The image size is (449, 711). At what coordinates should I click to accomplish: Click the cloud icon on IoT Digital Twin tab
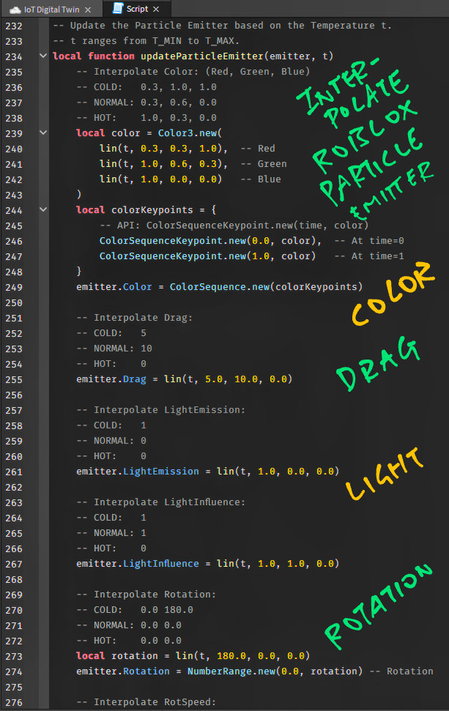15,10
